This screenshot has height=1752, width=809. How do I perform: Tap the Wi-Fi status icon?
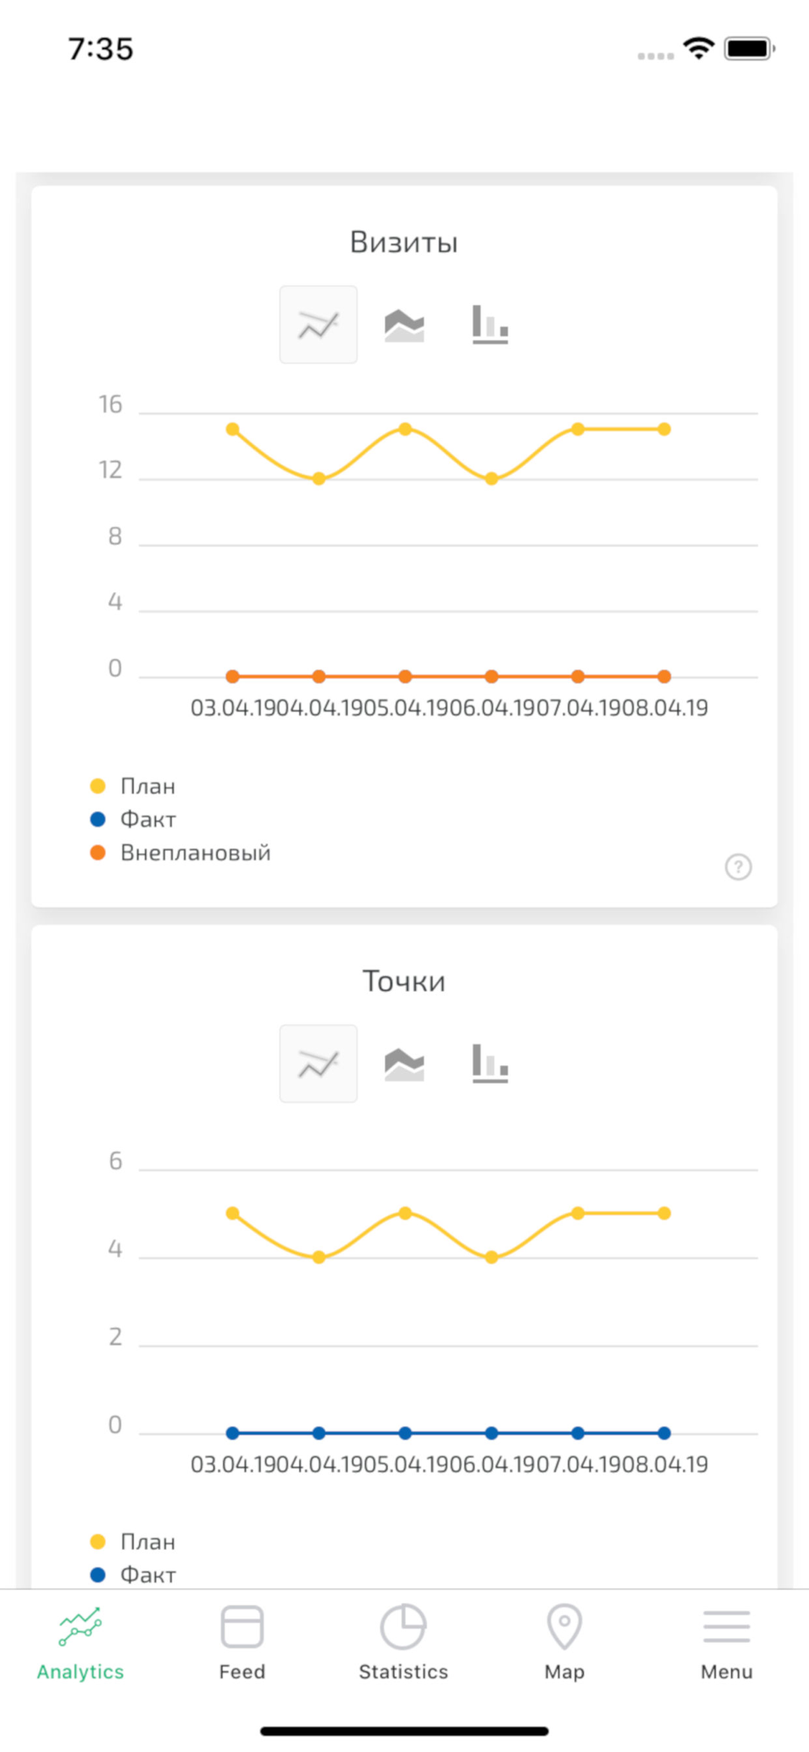(699, 48)
